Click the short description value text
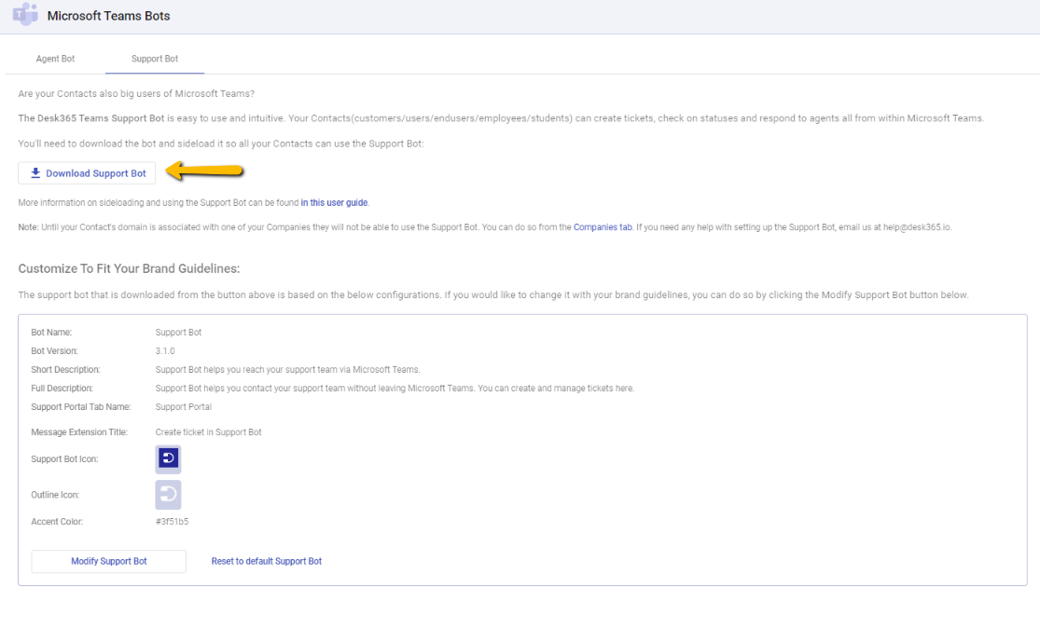Image resolution: width=1040 pixels, height=629 pixels. point(288,370)
